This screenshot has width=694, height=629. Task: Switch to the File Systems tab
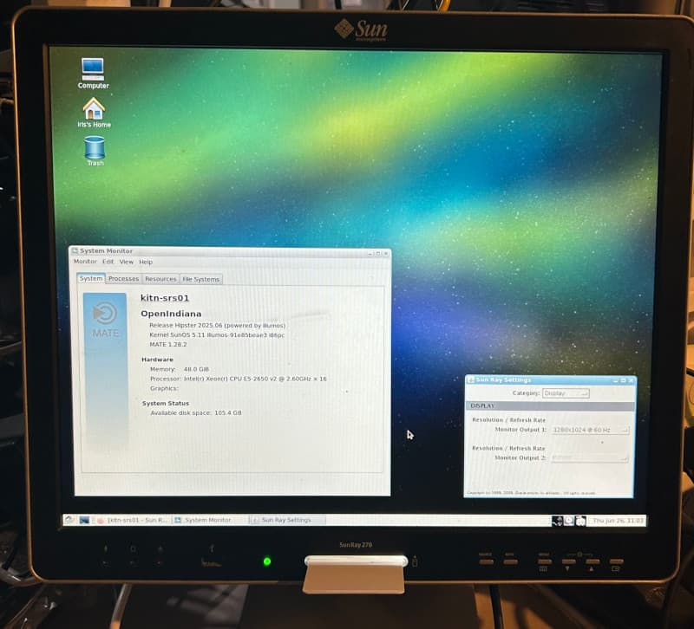[x=200, y=279]
